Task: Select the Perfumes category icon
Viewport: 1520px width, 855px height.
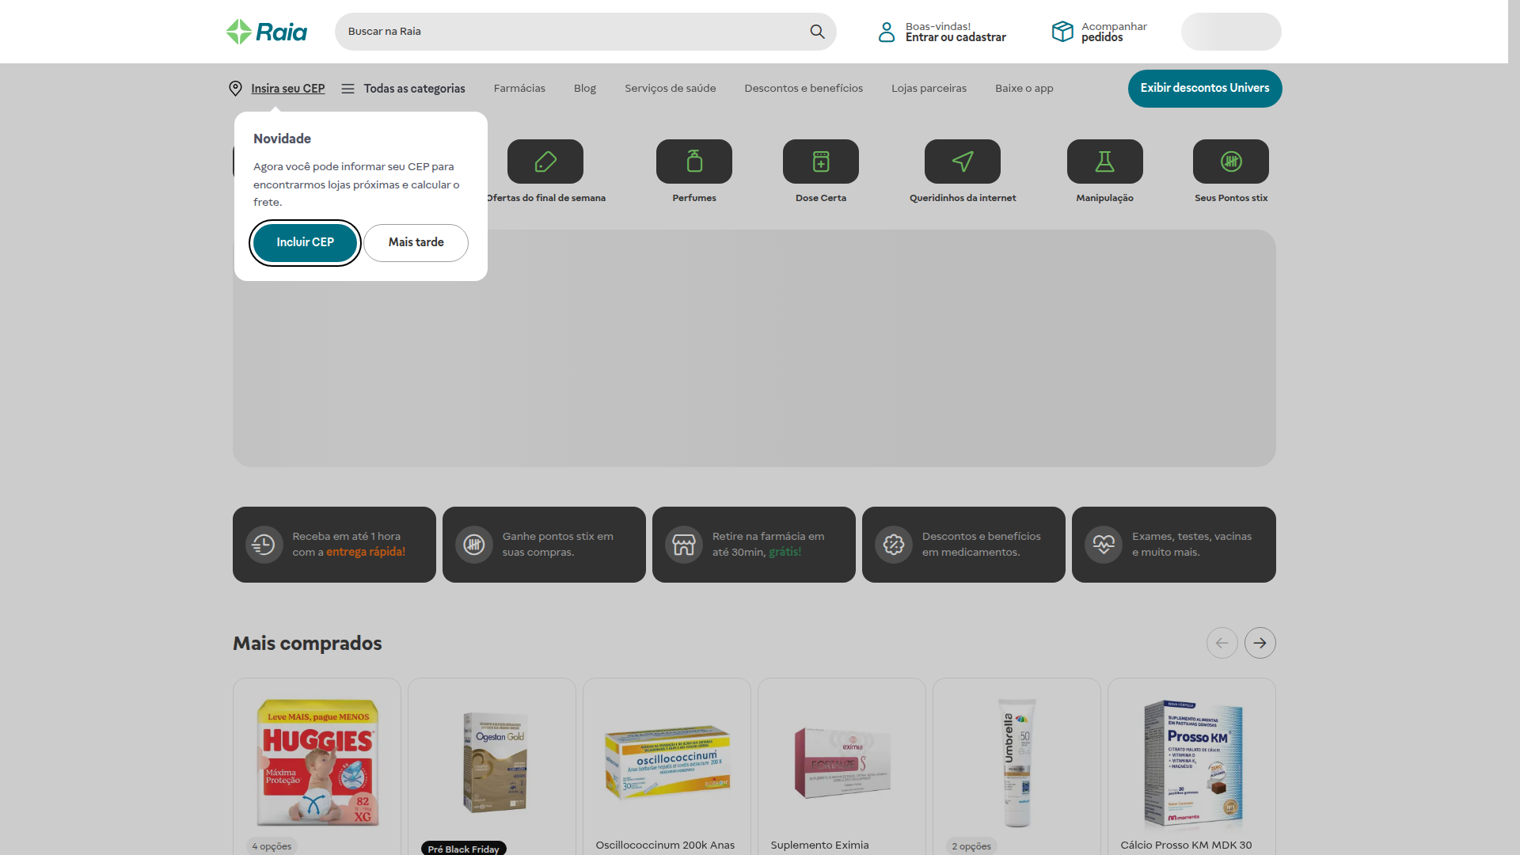Action: tap(693, 161)
